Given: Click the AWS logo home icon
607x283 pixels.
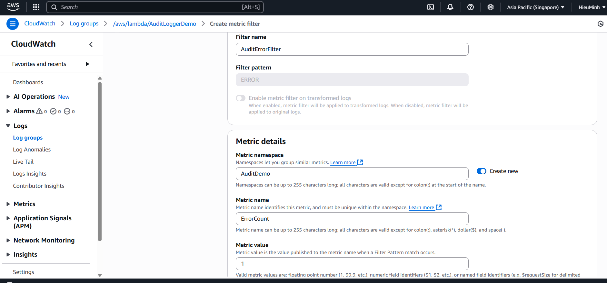Looking at the screenshot, I should (x=13, y=7).
